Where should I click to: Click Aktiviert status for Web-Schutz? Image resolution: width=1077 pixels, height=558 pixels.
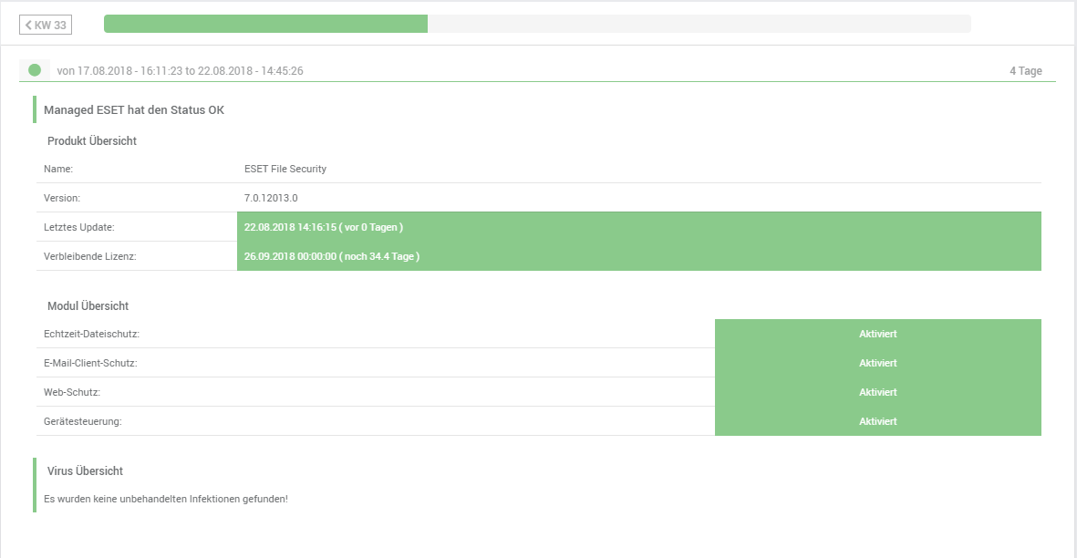(x=877, y=392)
